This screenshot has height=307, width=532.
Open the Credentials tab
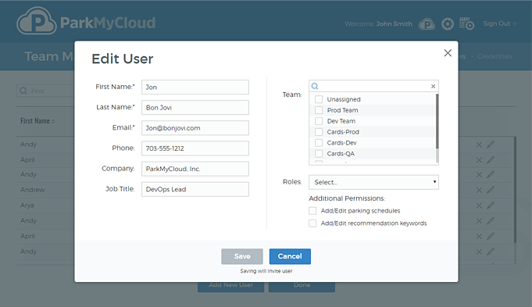pos(495,56)
